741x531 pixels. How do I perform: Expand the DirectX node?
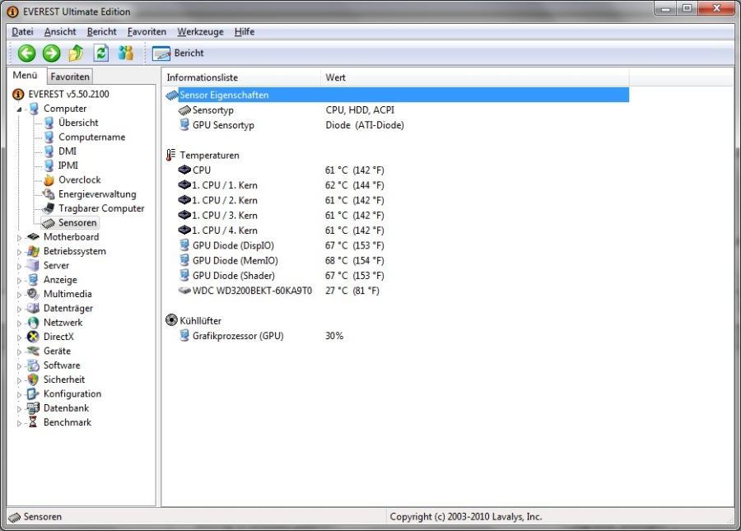point(20,338)
